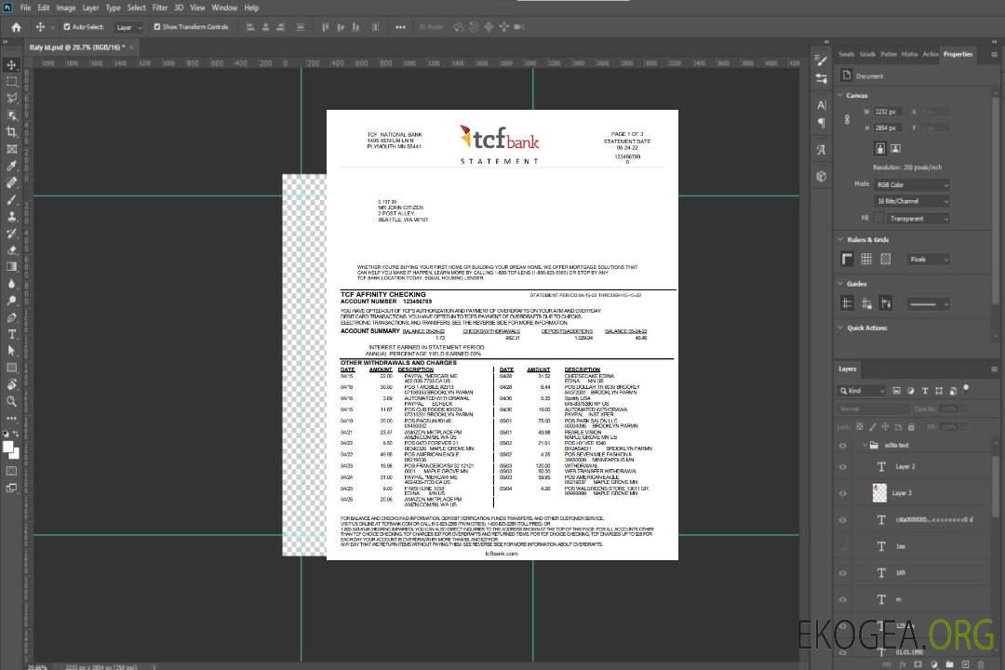Hide the 'edits text' layer group
Screen dimensions: 1005x670
coord(843,446)
